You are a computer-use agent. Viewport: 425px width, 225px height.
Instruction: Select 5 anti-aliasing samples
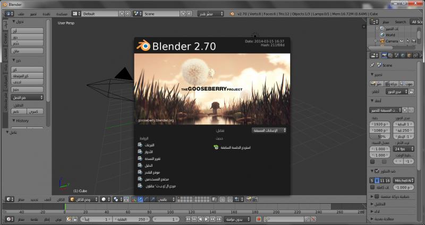371,181
